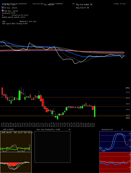Select the '200 Day = 454.36' legend text
131x173 pixels.
pos(11,11)
